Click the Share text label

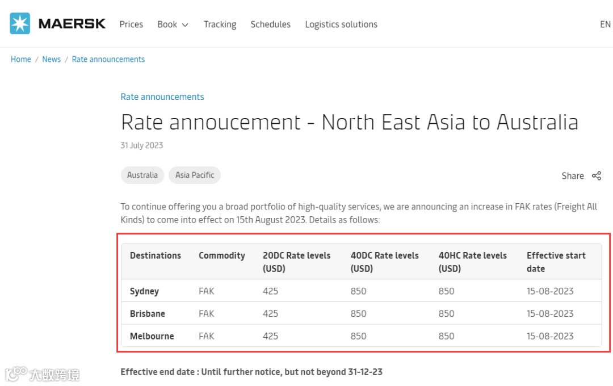572,176
